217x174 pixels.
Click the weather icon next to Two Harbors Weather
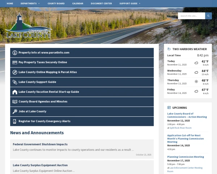click(x=169, y=49)
